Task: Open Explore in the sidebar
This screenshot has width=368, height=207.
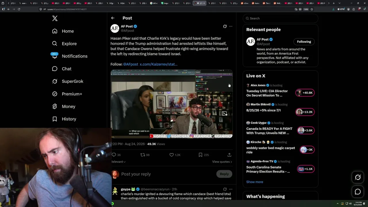Action: coord(64,44)
